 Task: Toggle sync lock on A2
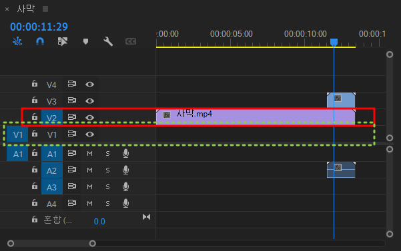tap(72, 170)
